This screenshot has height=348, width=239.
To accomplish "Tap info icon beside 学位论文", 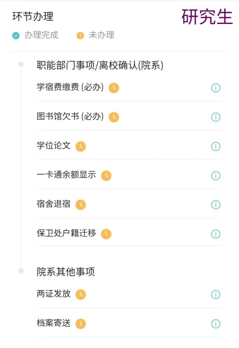I will click(x=215, y=146).
